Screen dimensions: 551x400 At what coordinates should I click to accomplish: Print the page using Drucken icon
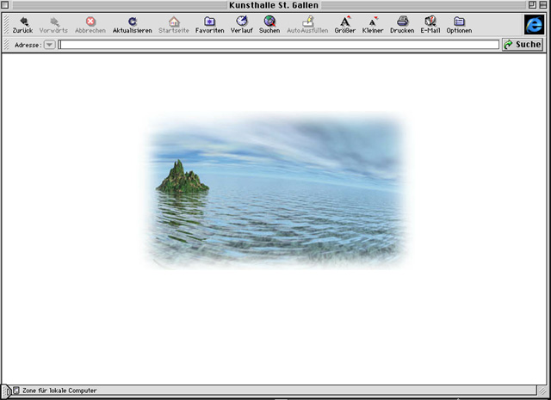pyautogui.click(x=402, y=21)
